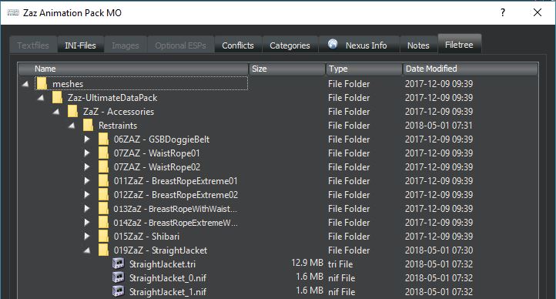Viewport: 556px width, 299px height.
Task: Collapse the ZaZ - Accessories folder
Action: point(56,112)
